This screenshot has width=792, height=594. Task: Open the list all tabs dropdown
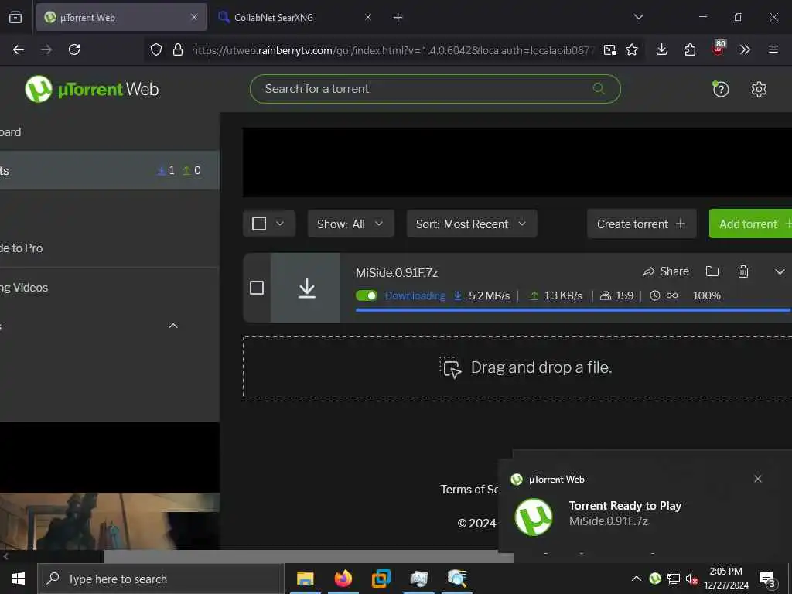point(638,17)
